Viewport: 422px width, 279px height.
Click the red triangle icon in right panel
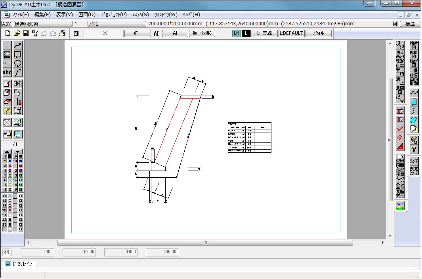(400, 146)
